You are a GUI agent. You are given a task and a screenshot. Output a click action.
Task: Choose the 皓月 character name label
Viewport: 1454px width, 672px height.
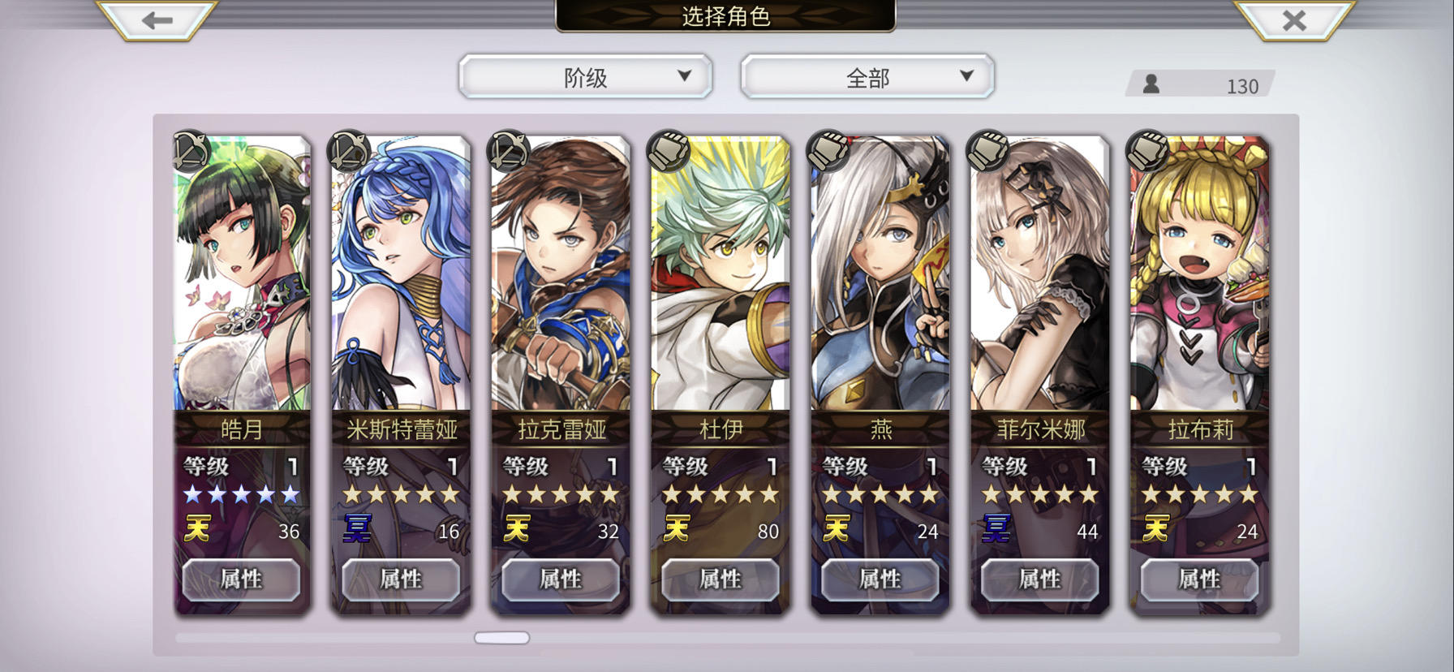click(242, 429)
